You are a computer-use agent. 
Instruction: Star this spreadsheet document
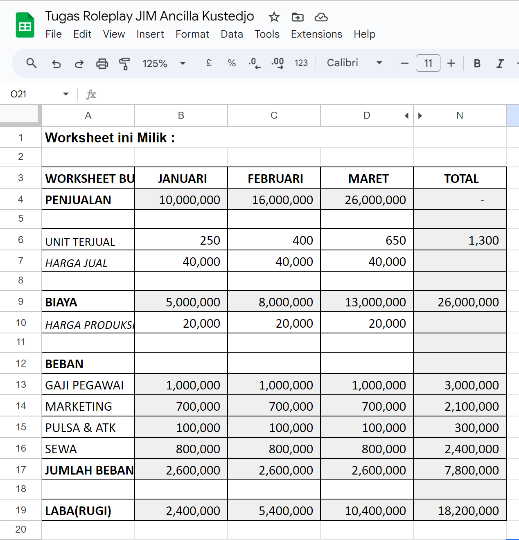click(x=274, y=17)
